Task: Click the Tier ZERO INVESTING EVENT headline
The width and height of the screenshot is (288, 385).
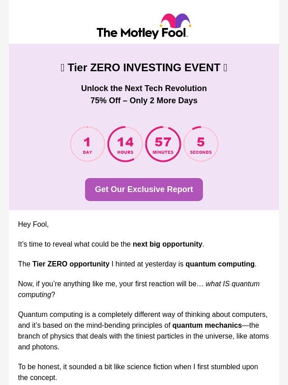Action: click(144, 68)
